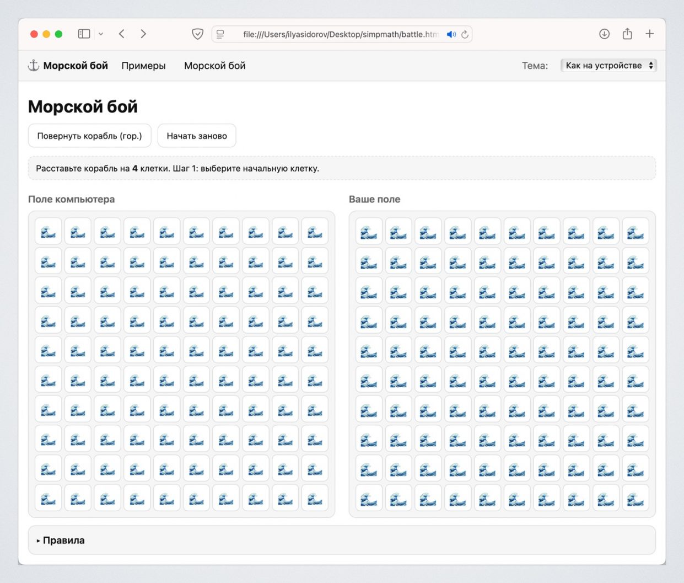The width and height of the screenshot is (684, 583).
Task: Reload the page with refresh icon
Action: click(465, 34)
